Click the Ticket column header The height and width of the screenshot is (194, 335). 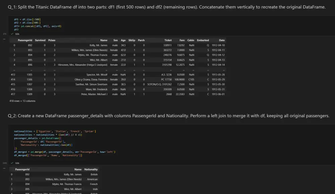[x=168, y=40]
